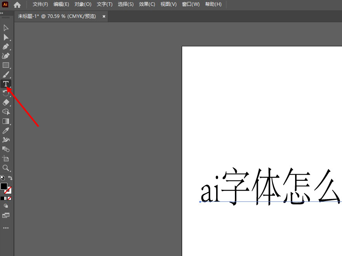Close the 未标题-1 document tab

[x=104, y=16]
